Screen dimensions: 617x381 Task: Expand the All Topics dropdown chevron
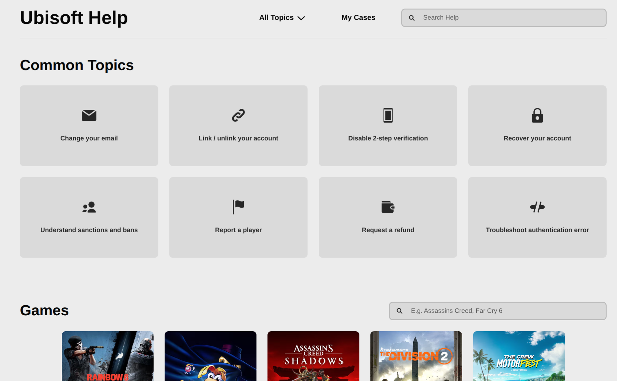[x=301, y=18]
